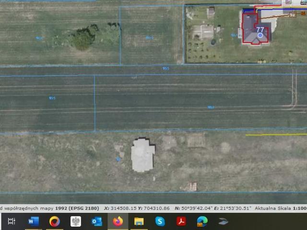Click the 95/5 parcel label on the map

[x=52, y=98]
